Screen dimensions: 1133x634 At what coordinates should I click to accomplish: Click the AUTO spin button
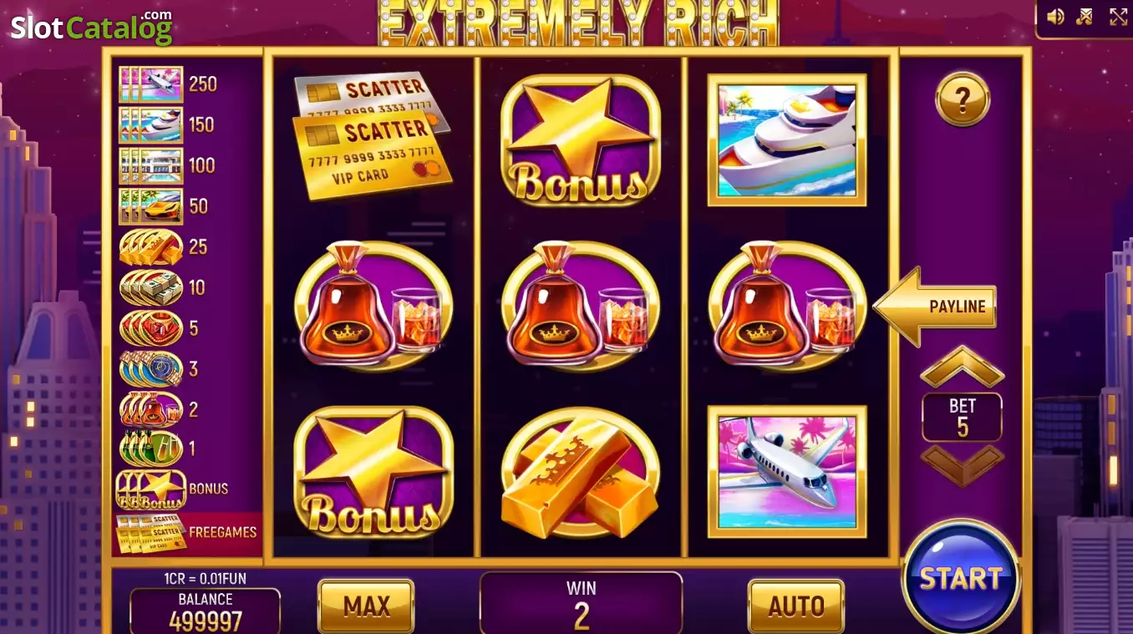coord(795,606)
